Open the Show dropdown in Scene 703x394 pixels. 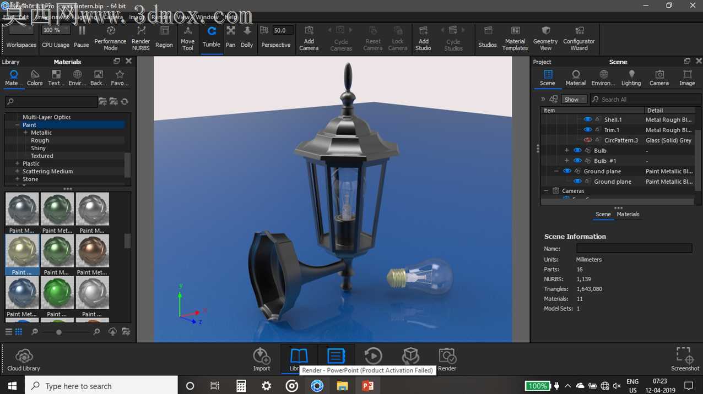574,100
